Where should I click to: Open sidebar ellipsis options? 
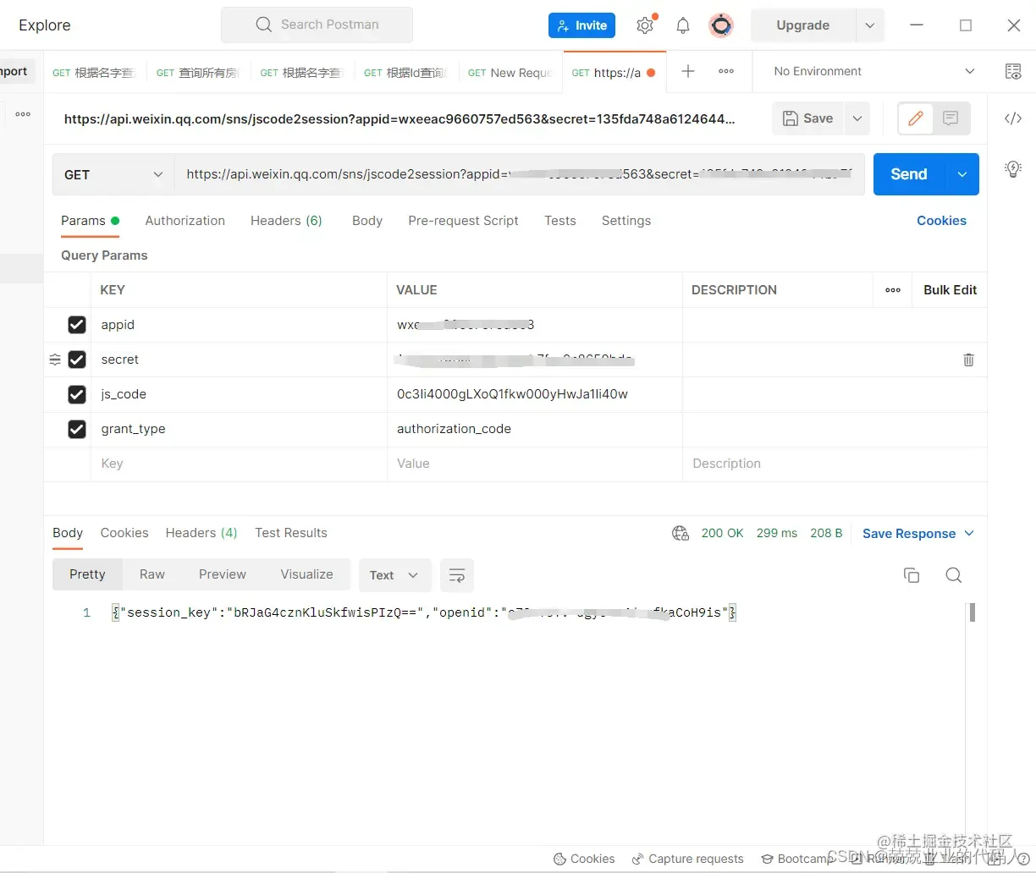(x=23, y=114)
